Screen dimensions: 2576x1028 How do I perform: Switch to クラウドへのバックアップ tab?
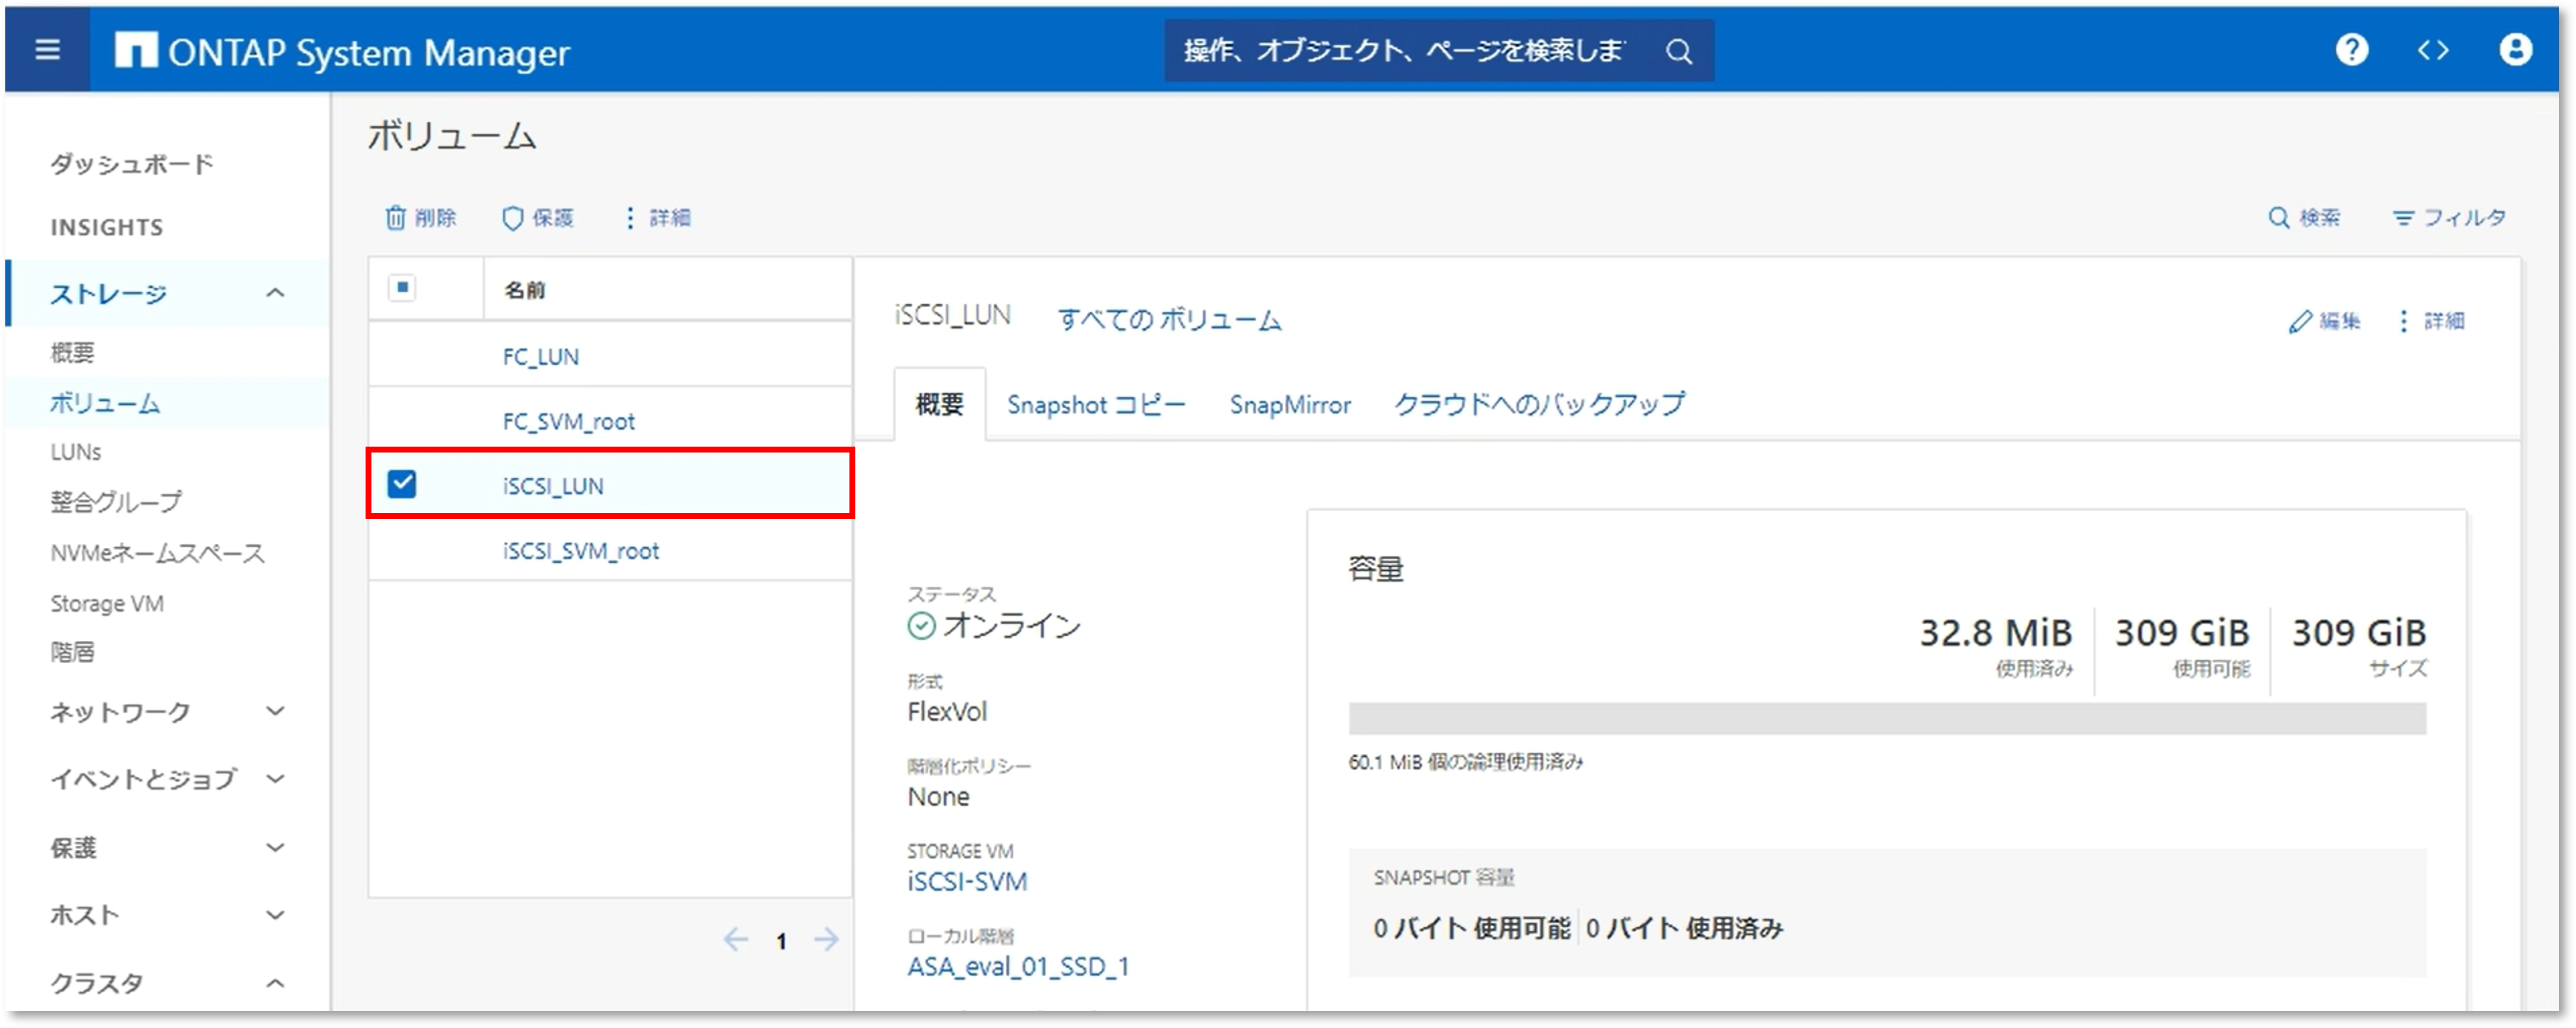point(1539,405)
